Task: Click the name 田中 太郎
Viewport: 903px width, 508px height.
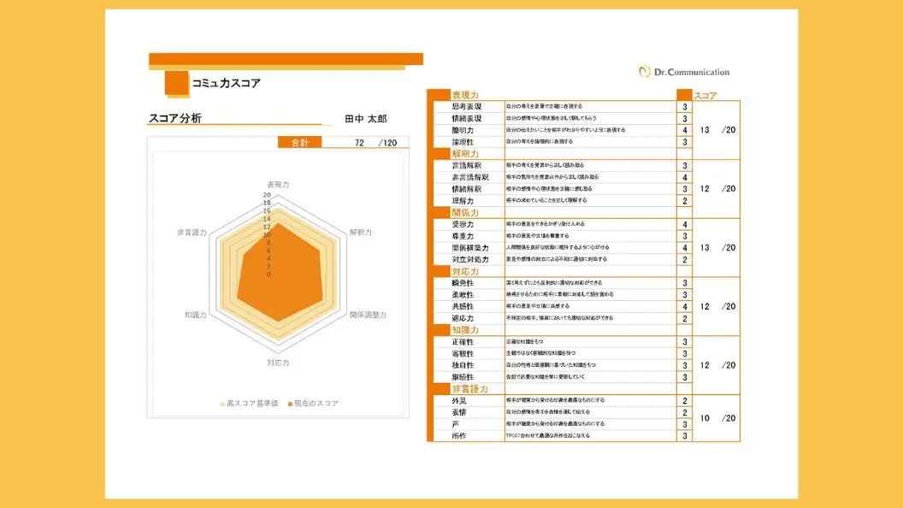Action: coord(366,119)
